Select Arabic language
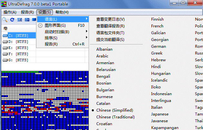This screenshot has width=203, height=130. [x=102, y=56]
